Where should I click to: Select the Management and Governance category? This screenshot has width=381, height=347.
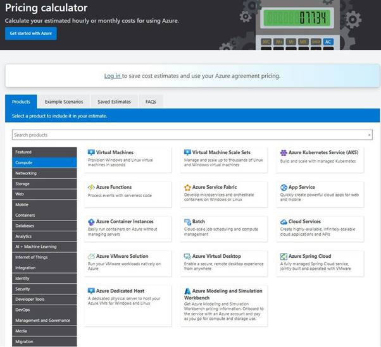44,320
